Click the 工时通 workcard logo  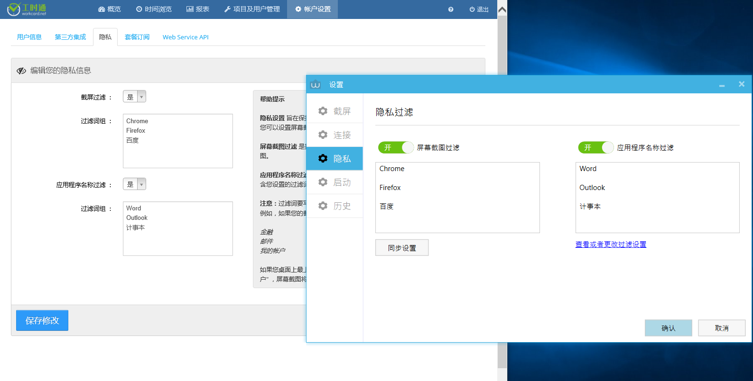coord(27,9)
